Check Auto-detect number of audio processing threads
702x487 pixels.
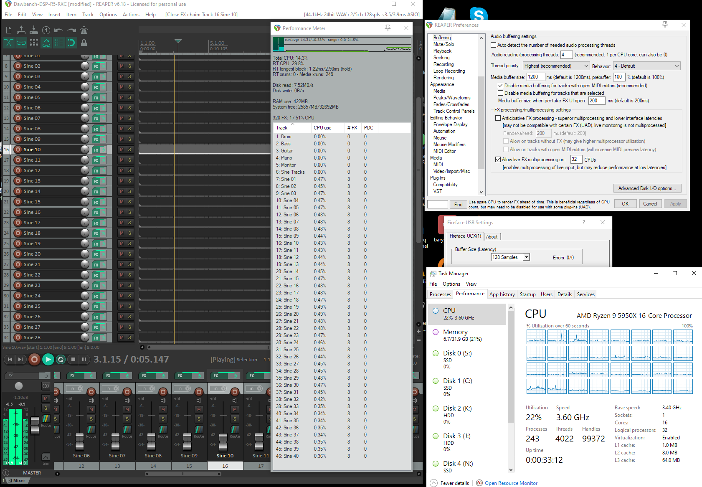coord(494,45)
